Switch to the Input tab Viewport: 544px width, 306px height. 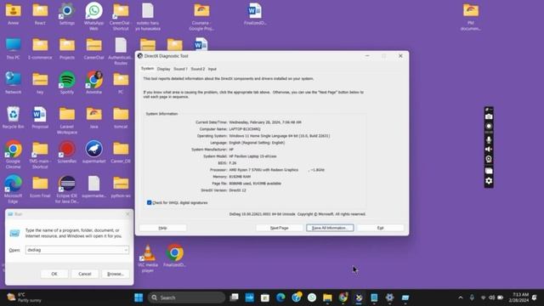(x=212, y=69)
